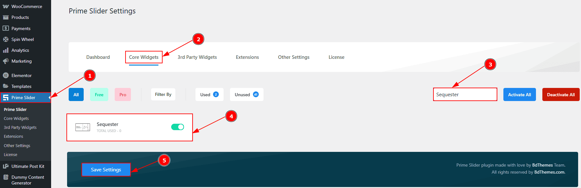The image size is (581, 188).
Task: Open the 3rd Party Widgets tab
Action: tap(197, 57)
